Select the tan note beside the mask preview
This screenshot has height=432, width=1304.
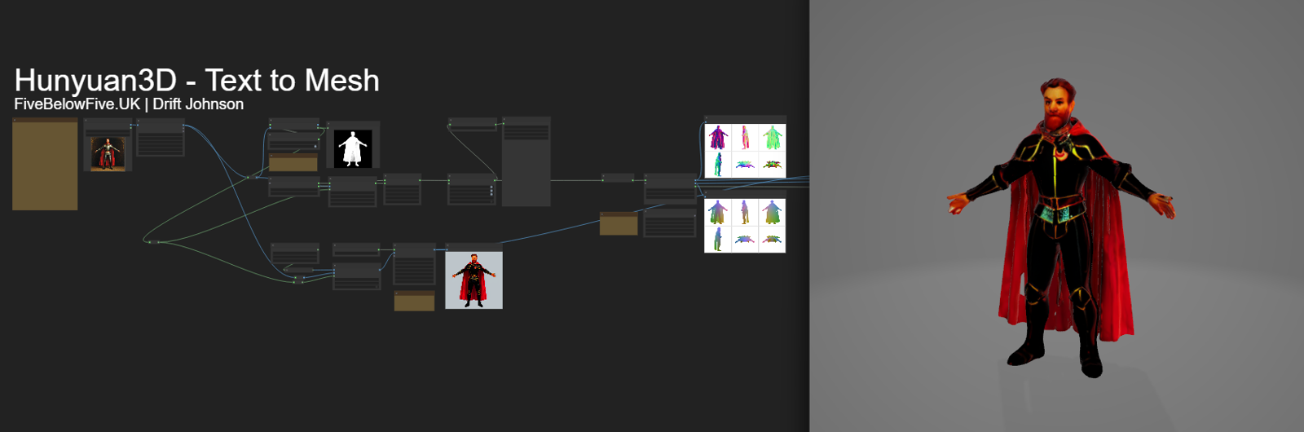[293, 163]
